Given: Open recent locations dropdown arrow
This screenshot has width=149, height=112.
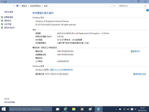Looking at the screenshot, I should (x=11, y=6).
